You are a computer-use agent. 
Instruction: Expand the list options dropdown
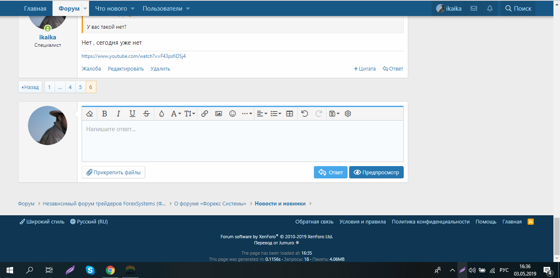276,114
